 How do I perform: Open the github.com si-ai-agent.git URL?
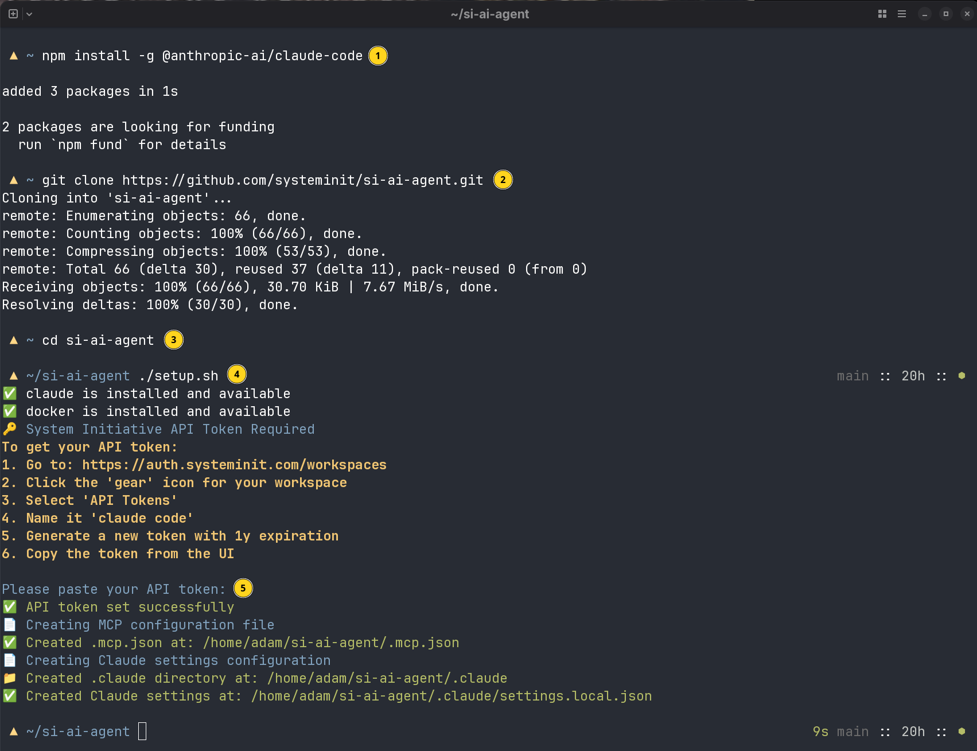302,180
